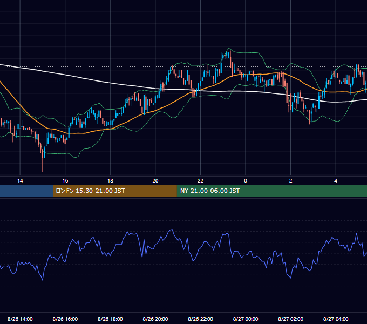The height and width of the screenshot is (324, 367).
Task: Click the 8/26 16:00 date label
Action: point(65,319)
